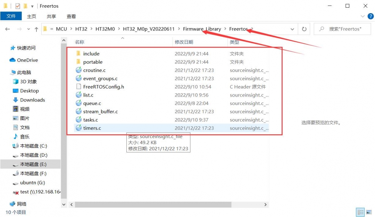
Task: Click the sidebar scrollbar down arrow
Action: [64, 205]
